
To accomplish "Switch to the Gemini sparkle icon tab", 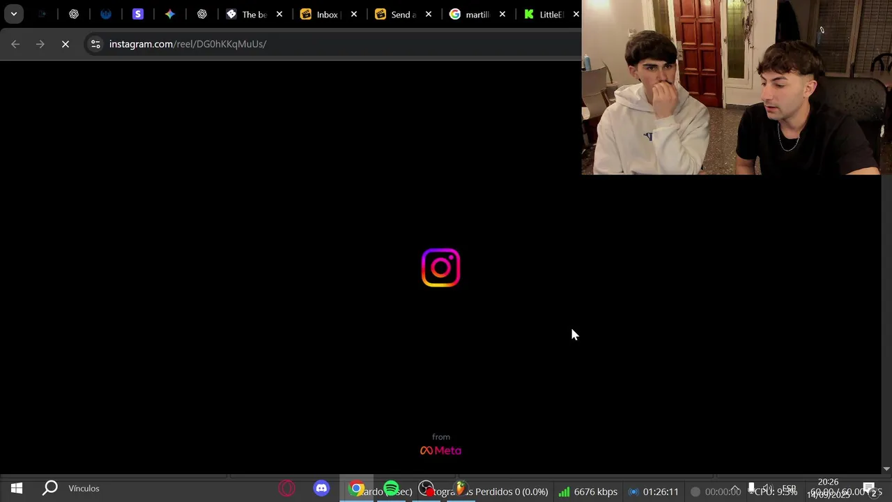I will tap(170, 14).
